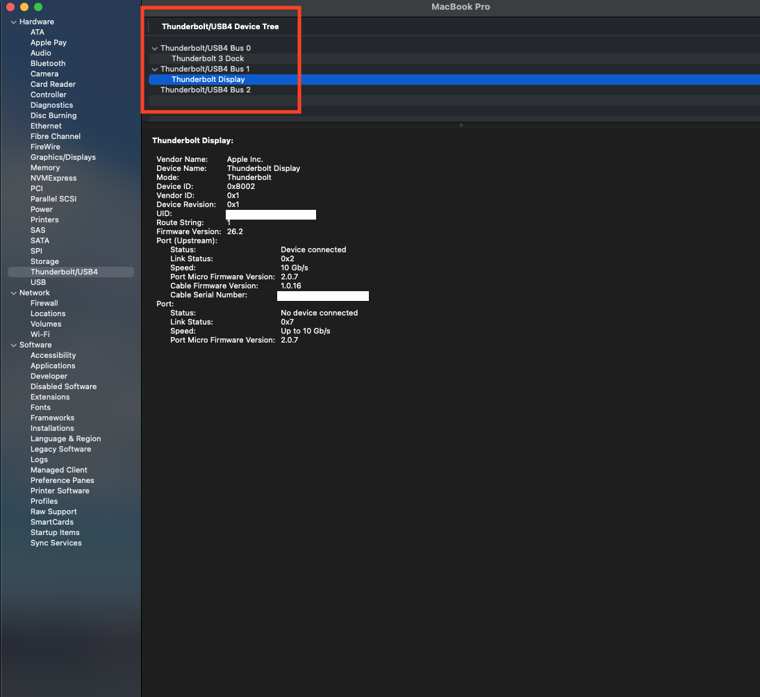Open PCI in sidebar
This screenshot has height=697, width=760.
37,188
